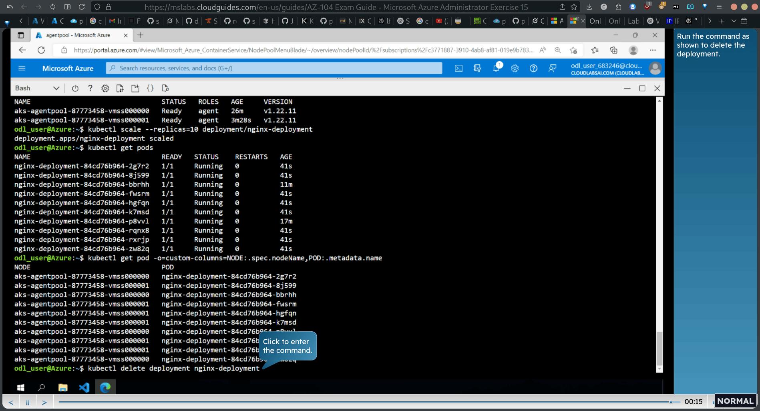Open Azure portal settings gear
The width and height of the screenshot is (760, 411).
pyautogui.click(x=515, y=68)
